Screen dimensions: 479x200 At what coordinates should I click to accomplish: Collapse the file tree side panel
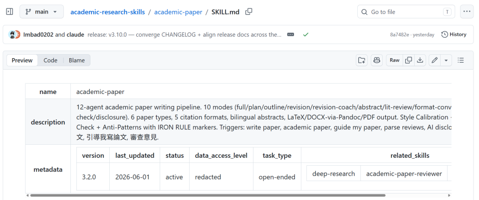[9, 11]
